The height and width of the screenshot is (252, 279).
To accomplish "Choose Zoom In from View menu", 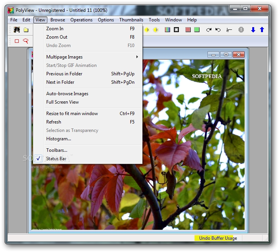I will (88, 29).
